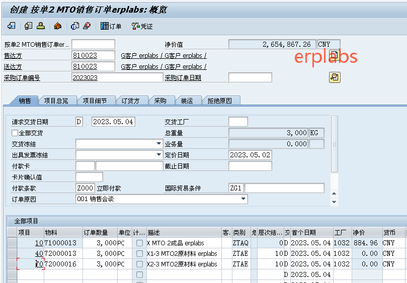Open the 订单 toolbar button
This screenshot has height=283, width=407.
(111, 26)
